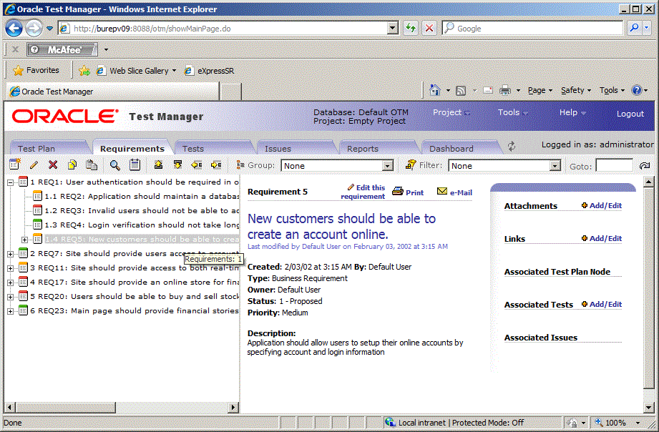Click the e-Mail link

pyautogui.click(x=455, y=192)
